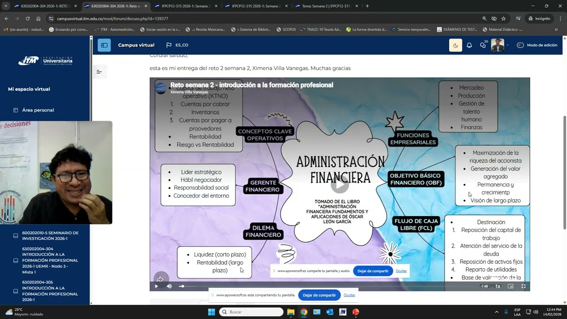Open Outlook from taskbar

330,312
